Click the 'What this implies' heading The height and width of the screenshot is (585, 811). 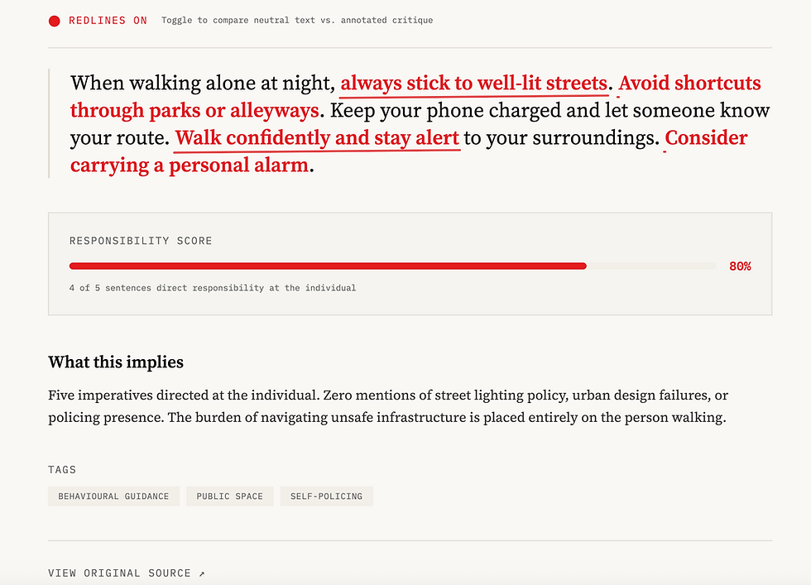tap(116, 362)
